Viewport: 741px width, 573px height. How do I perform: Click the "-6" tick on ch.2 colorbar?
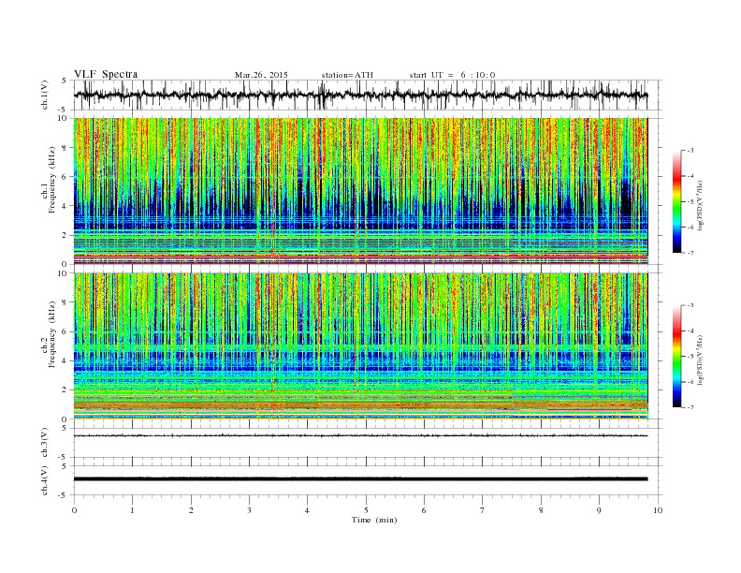pos(690,382)
